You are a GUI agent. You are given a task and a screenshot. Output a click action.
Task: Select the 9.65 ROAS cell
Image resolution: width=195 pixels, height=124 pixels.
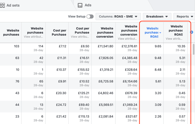[x=151, y=48]
